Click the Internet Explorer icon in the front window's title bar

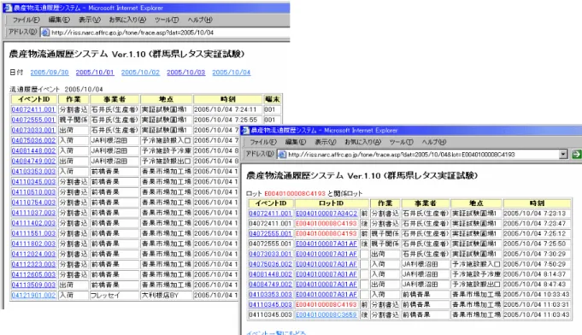[x=246, y=130]
